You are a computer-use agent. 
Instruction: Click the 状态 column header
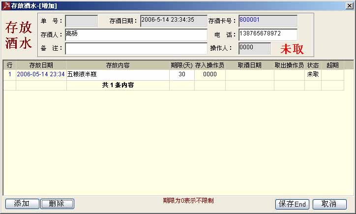tap(313, 65)
